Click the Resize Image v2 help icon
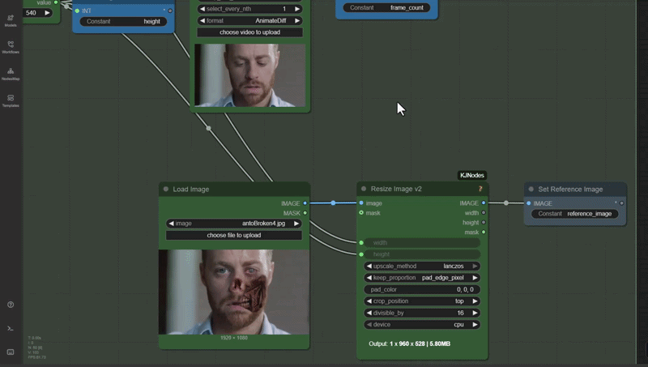 480,189
